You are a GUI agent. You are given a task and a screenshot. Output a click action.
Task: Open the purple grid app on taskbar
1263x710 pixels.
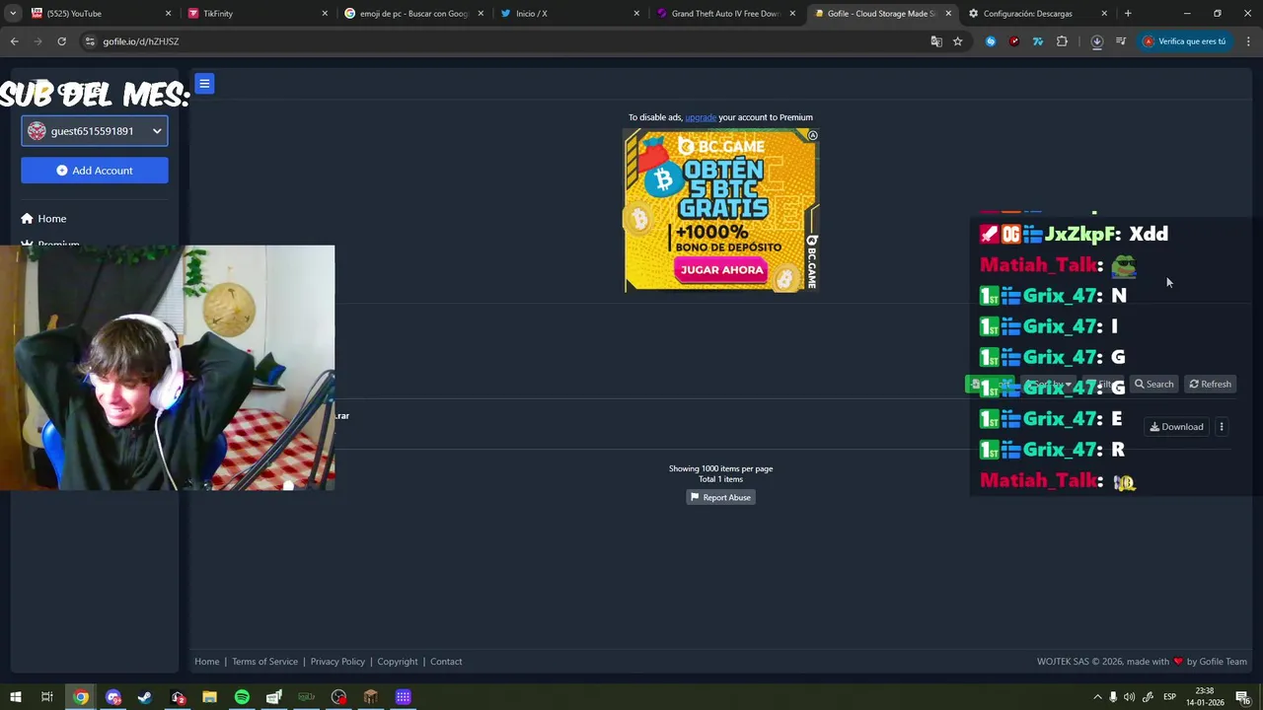(404, 697)
